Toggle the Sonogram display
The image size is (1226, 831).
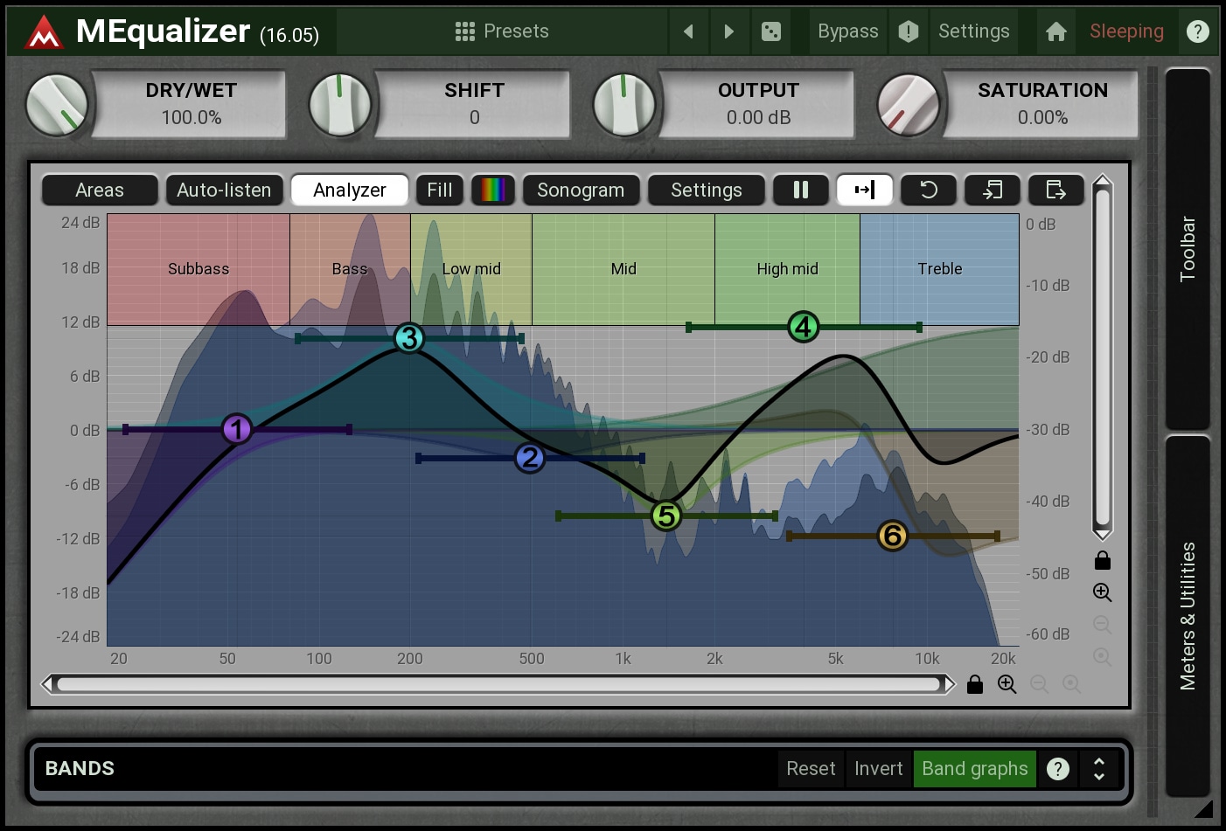click(581, 190)
